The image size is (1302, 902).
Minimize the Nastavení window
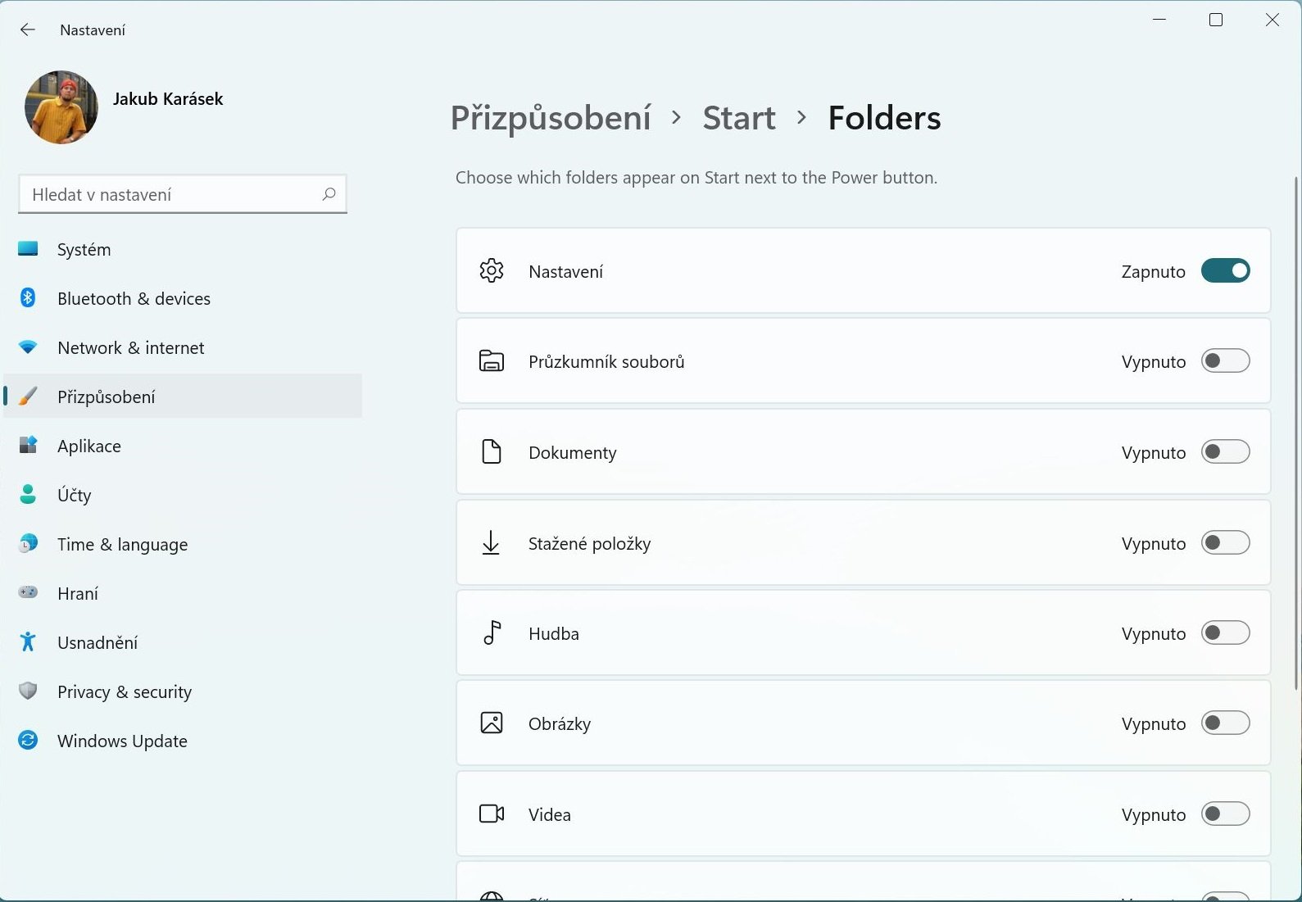(1159, 20)
